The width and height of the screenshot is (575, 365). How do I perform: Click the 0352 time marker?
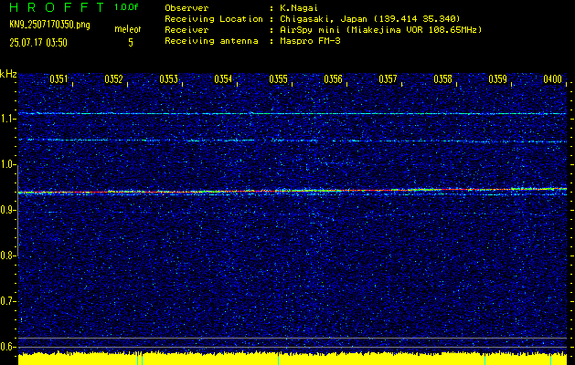(113, 79)
